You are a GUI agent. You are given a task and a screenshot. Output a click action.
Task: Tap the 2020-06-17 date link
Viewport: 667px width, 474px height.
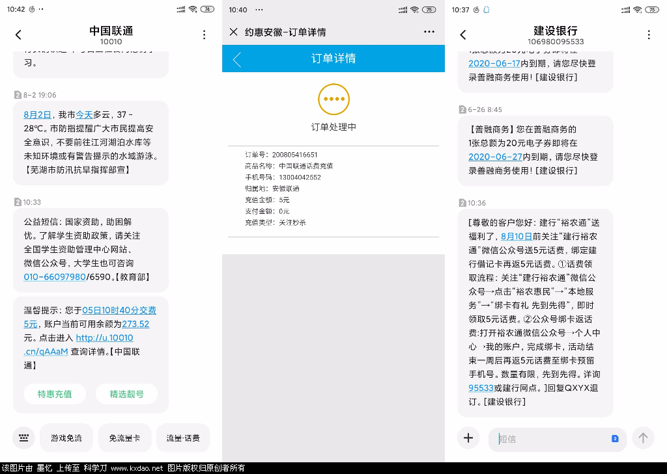(494, 63)
